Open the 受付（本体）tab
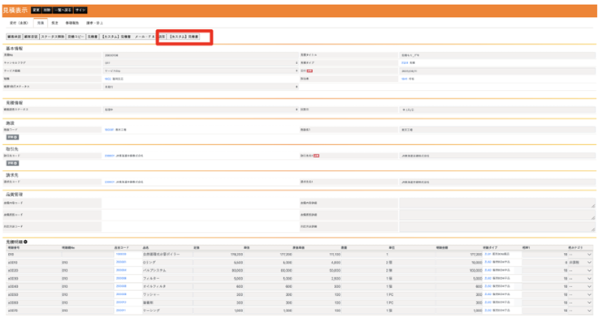 pyautogui.click(x=19, y=24)
